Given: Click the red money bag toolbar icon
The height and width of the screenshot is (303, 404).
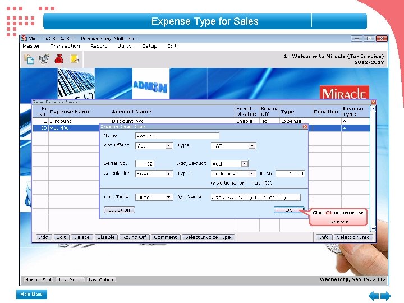Looking at the screenshot, I should 59,59.
